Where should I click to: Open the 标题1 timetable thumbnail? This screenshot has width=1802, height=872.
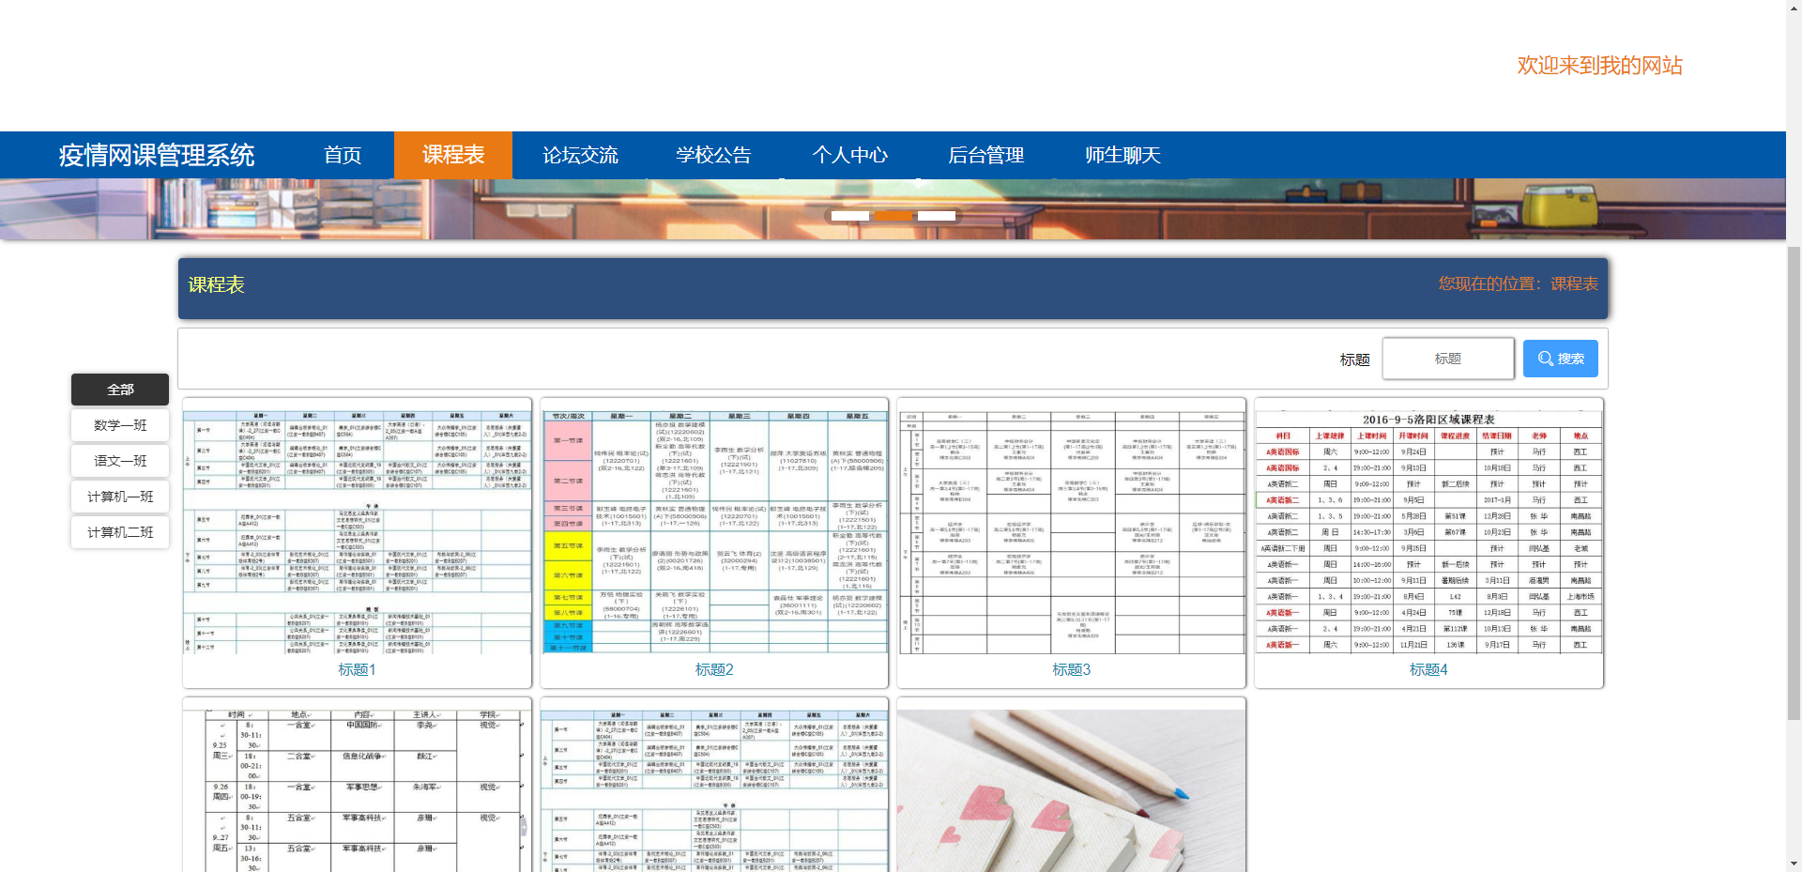[x=357, y=531]
